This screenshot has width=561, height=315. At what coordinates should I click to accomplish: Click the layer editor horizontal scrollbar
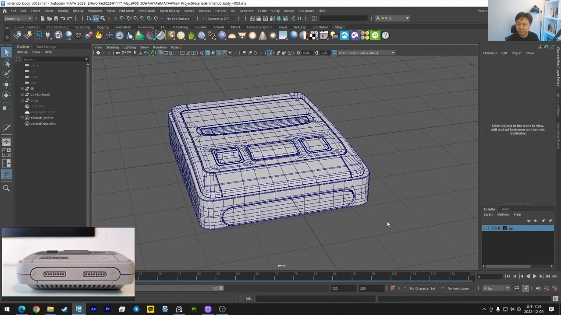coord(508,266)
